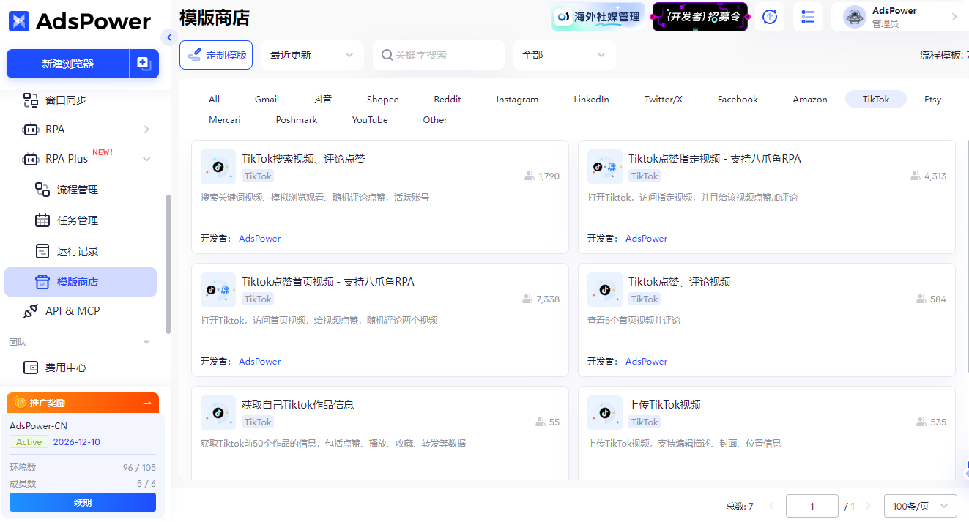Click the circular sync icon in the top bar
969x522 pixels.
769,17
